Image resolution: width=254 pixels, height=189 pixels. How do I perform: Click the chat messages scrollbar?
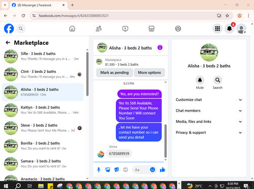pyautogui.click(x=166, y=141)
